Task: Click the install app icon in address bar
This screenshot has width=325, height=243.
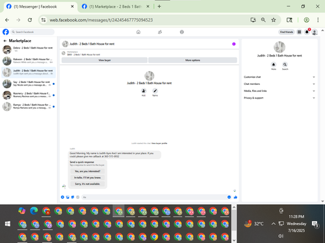Action: point(253,20)
